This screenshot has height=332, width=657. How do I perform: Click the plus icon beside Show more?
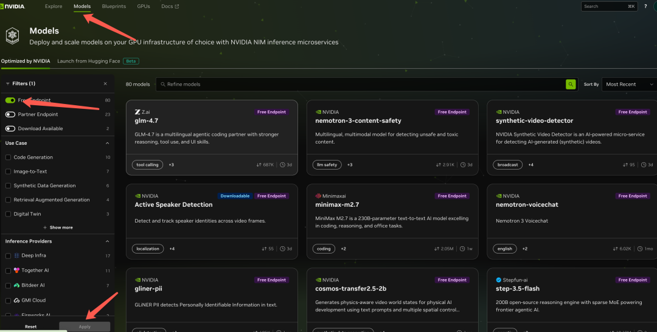coord(45,227)
